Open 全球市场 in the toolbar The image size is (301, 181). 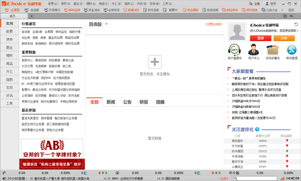112,10
